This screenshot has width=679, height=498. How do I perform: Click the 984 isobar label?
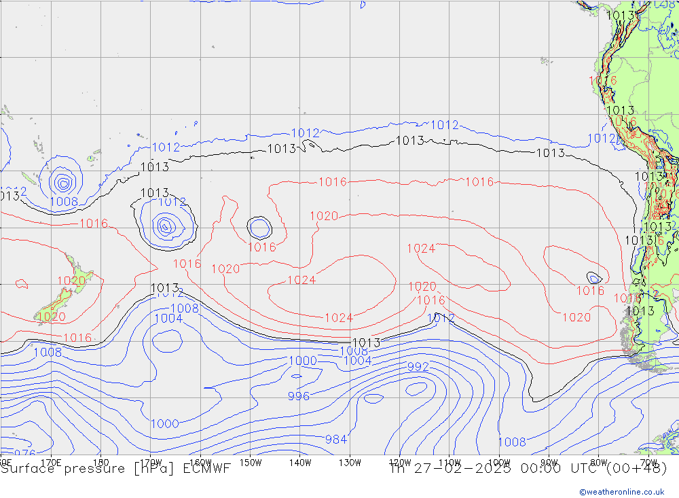pos(335,440)
